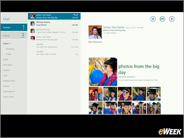Open the Travel subfolder
Screen dimensions: 184x138
point(8,54)
